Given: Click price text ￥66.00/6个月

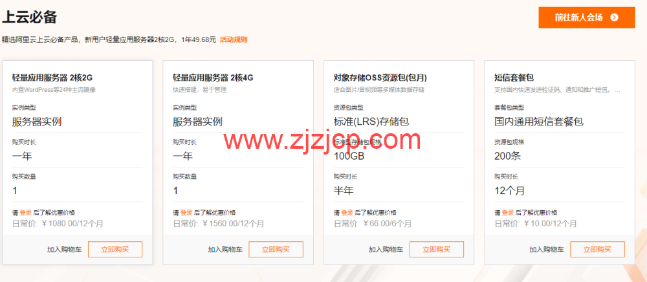Looking at the screenshot, I should [x=388, y=224].
